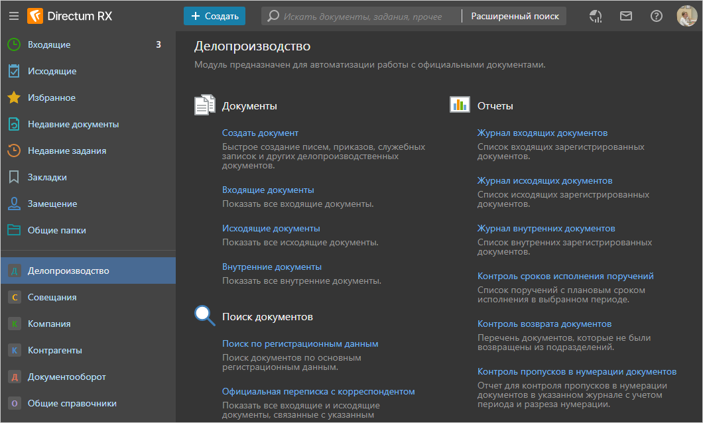Open Замещение person icon in sidebar

[x=14, y=204]
